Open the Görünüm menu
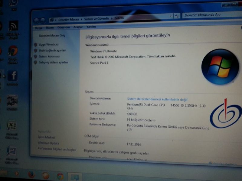This screenshot has width=242, height=181. click(x=64, y=27)
